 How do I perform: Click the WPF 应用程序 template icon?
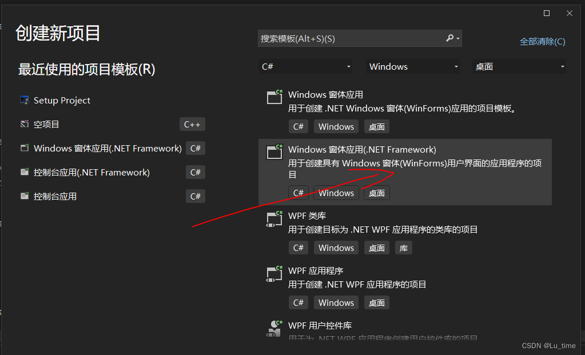click(274, 274)
